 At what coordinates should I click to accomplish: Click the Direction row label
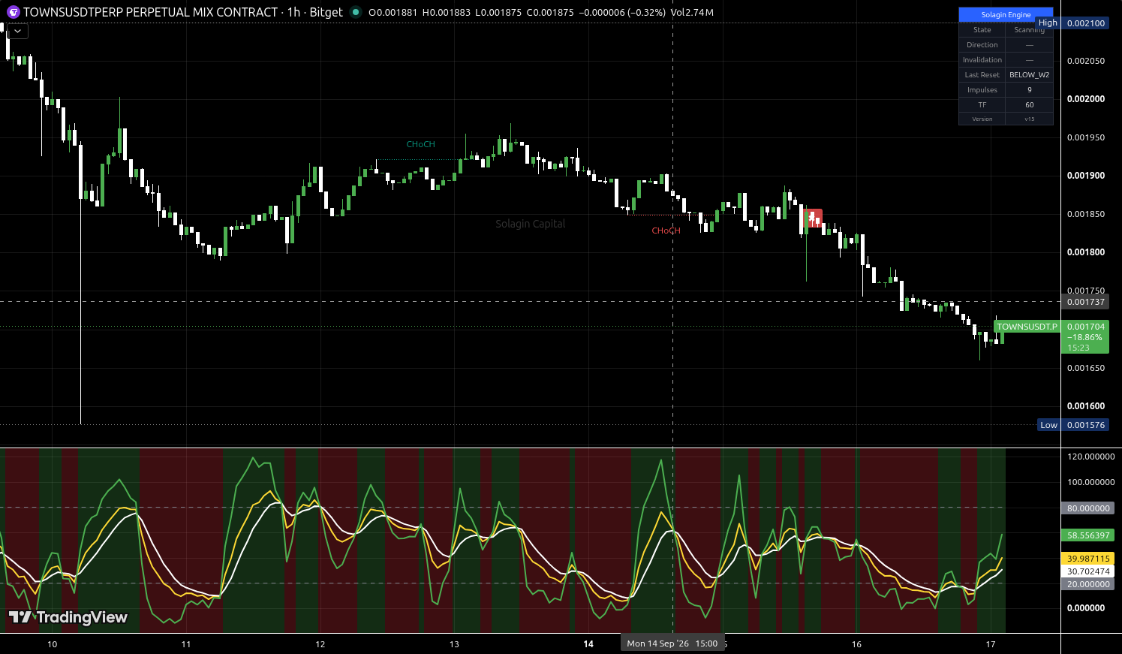[982, 45]
